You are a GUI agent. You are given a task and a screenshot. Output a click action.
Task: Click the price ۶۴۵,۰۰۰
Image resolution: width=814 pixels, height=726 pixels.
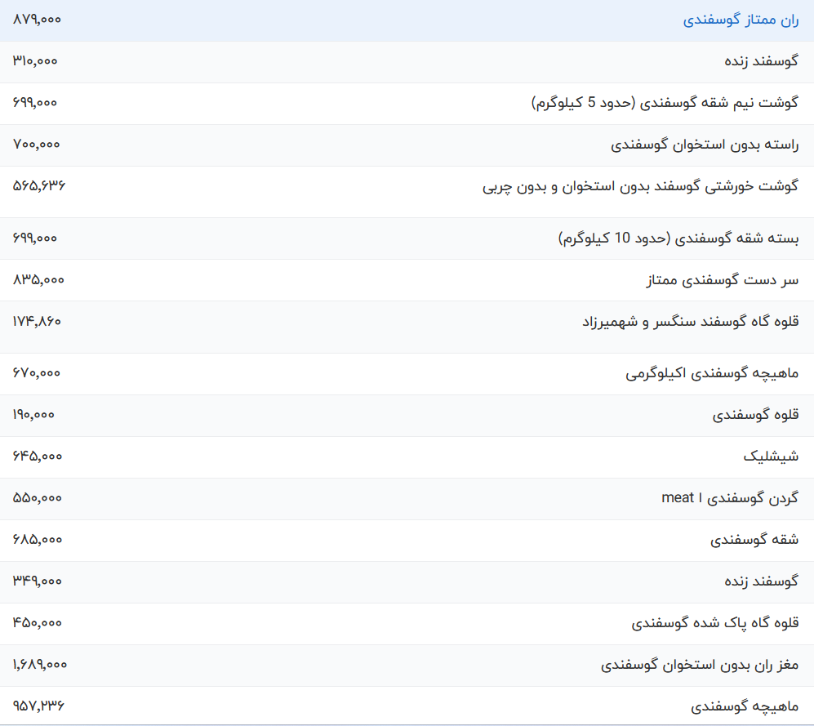pos(38,457)
